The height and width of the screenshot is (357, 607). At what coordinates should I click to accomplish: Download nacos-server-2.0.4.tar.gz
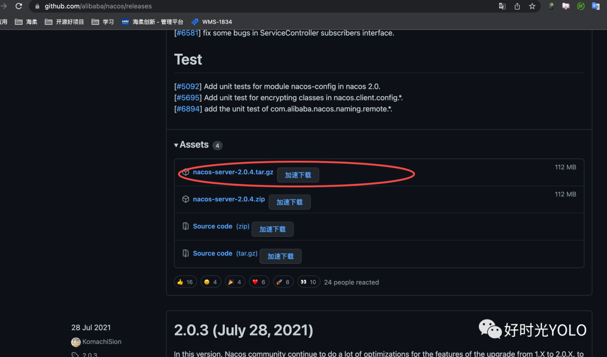233,172
